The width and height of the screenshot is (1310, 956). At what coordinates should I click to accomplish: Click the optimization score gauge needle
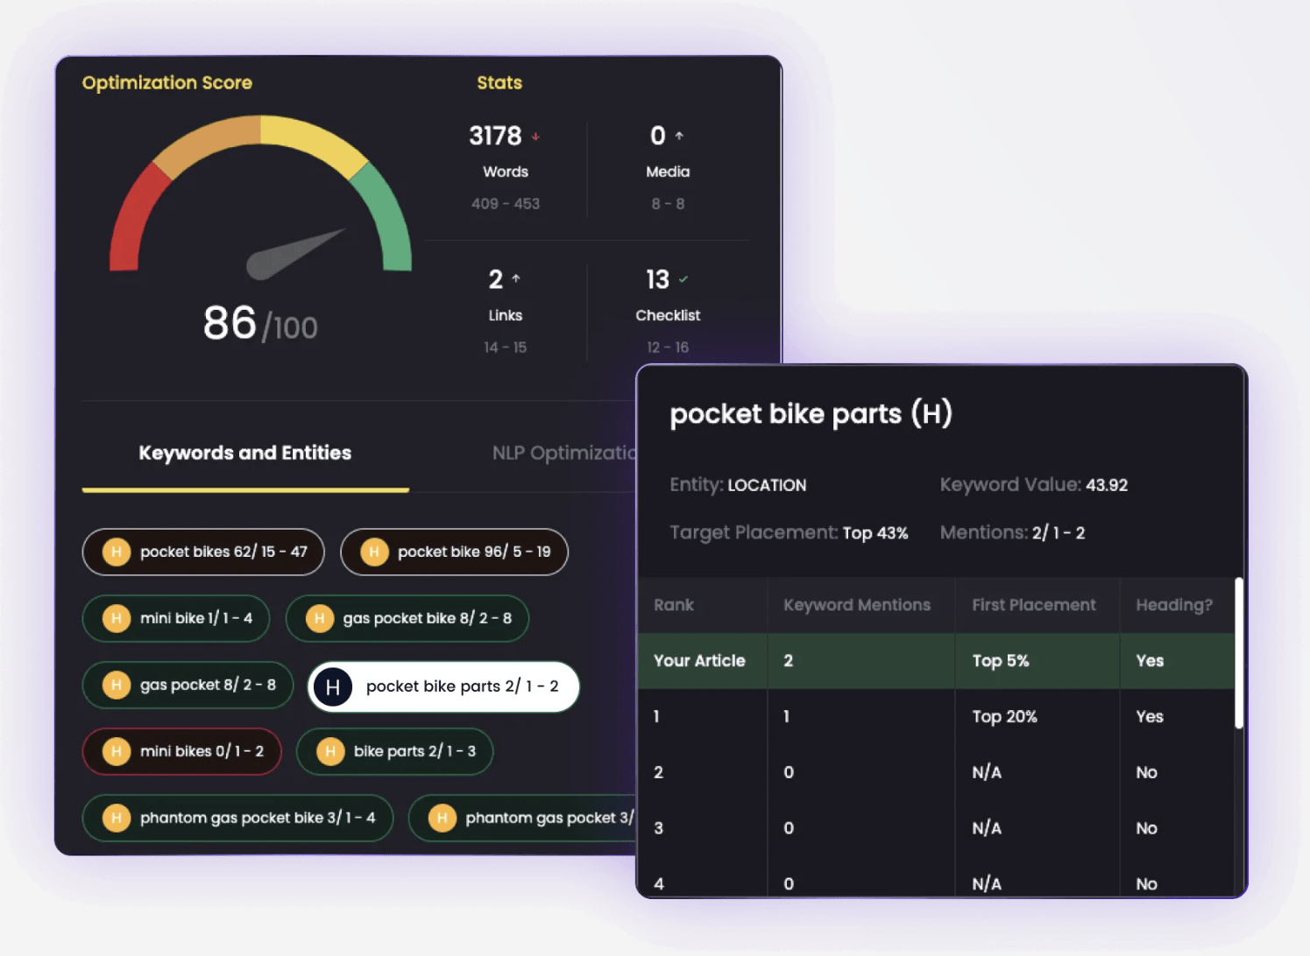[x=295, y=255]
